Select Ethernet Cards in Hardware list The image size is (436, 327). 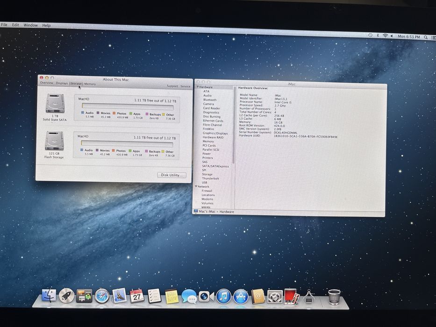pyautogui.click(x=213, y=121)
